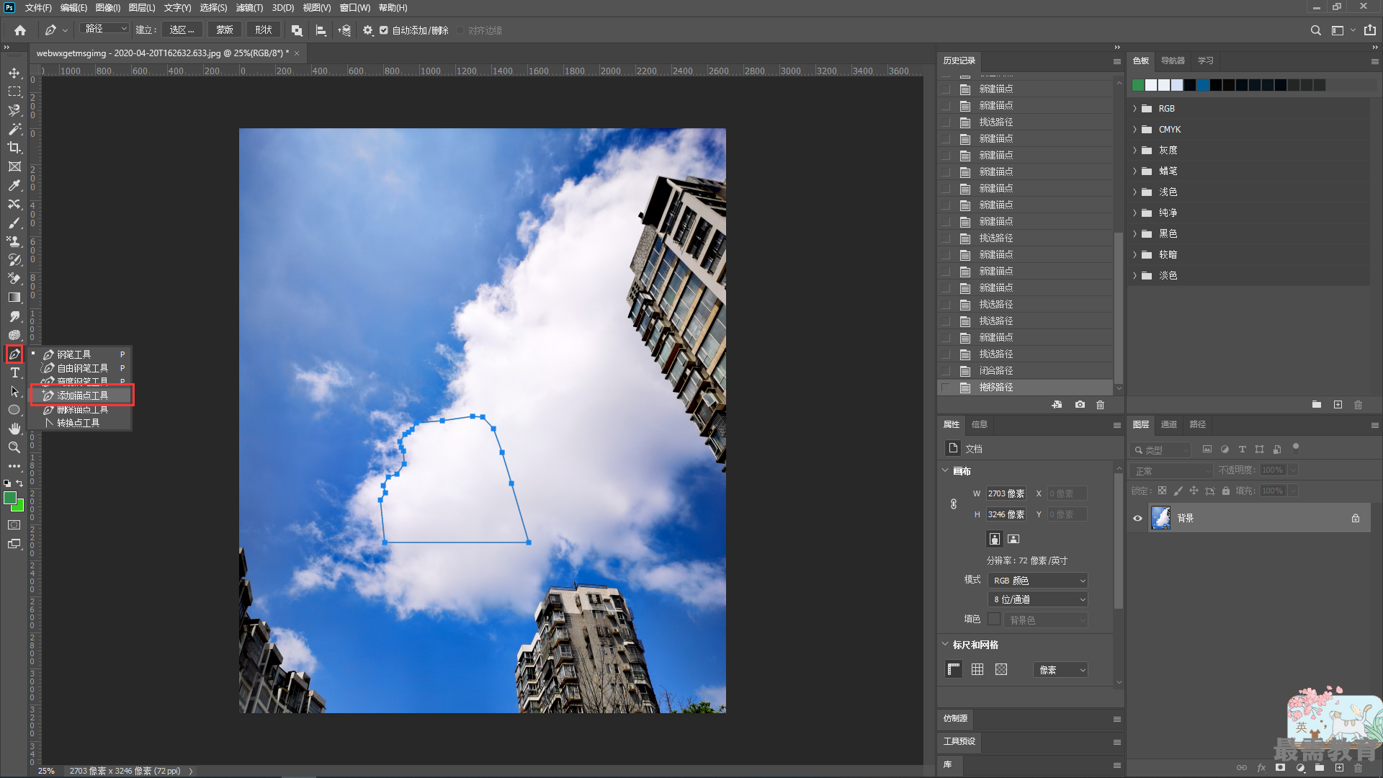Open the 图像(I) menu
Screen dimensions: 1383x778
click(108, 8)
